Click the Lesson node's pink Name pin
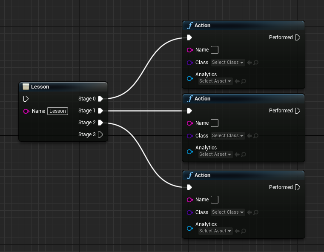Image resolution: width=324 pixels, height=252 pixels. [26, 112]
